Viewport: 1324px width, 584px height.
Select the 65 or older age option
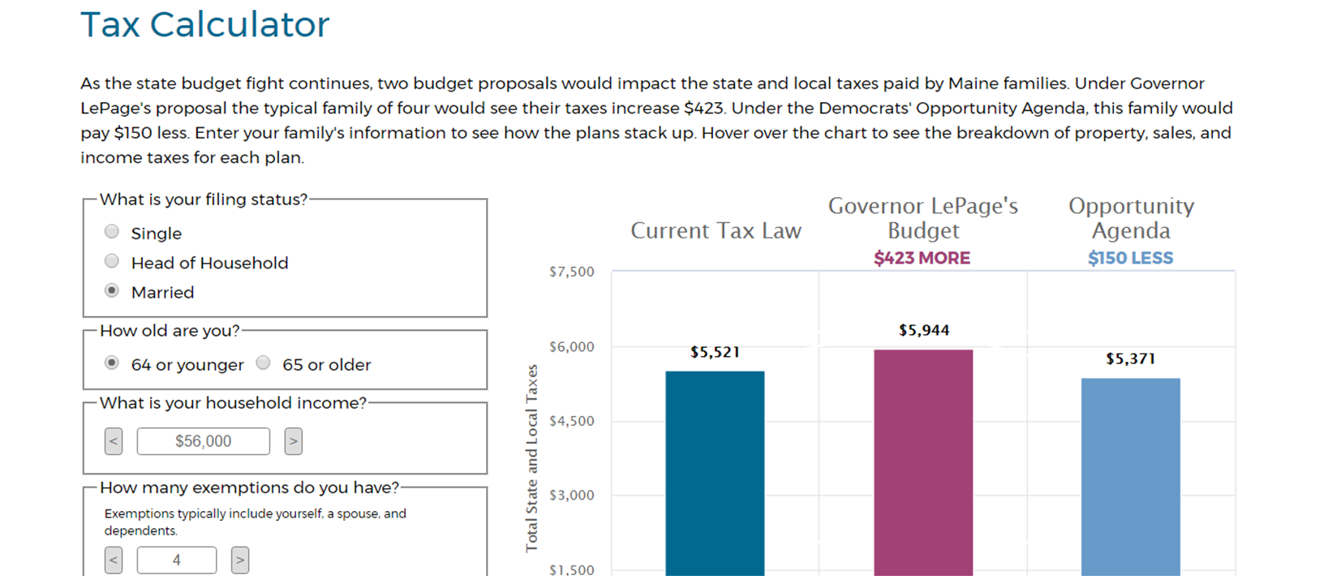(x=263, y=363)
